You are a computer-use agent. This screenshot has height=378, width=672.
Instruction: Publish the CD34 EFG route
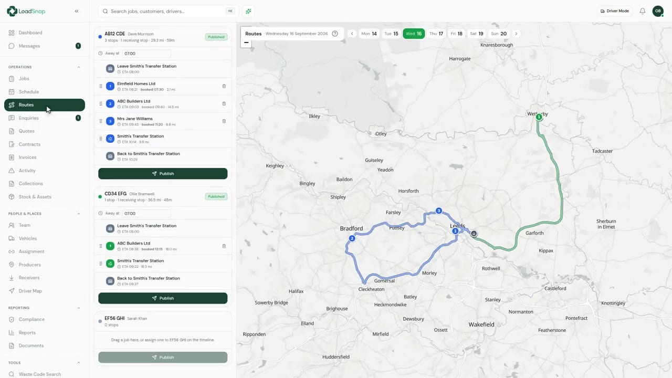(163, 298)
